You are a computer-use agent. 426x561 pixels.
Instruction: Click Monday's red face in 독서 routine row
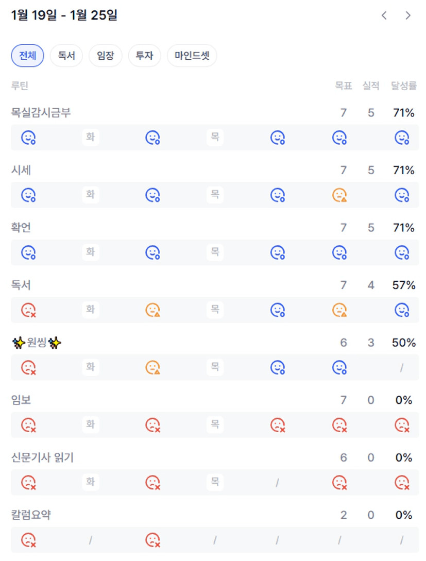point(28,310)
